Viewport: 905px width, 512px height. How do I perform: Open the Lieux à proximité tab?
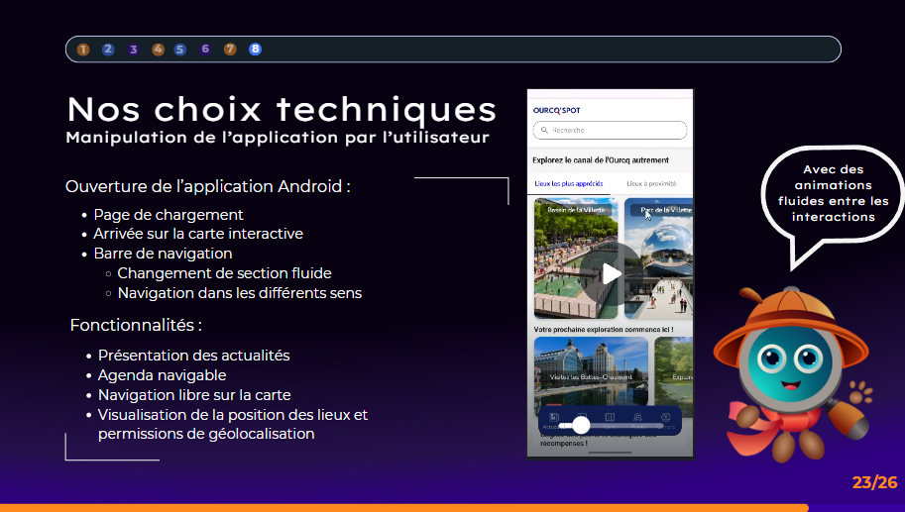click(x=651, y=184)
